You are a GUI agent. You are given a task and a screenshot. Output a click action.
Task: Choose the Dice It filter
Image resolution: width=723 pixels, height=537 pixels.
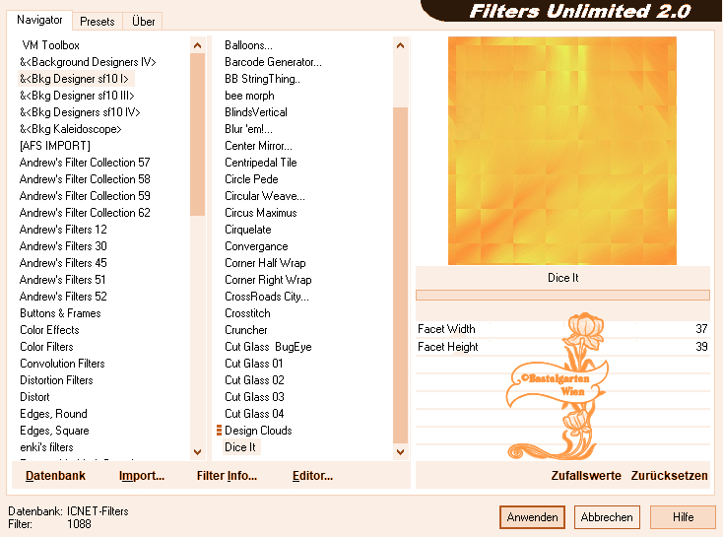point(239,447)
